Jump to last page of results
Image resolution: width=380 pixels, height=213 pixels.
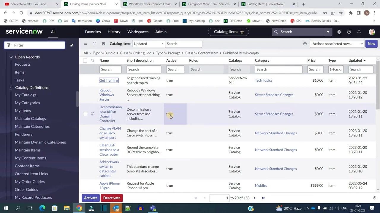click(263, 198)
